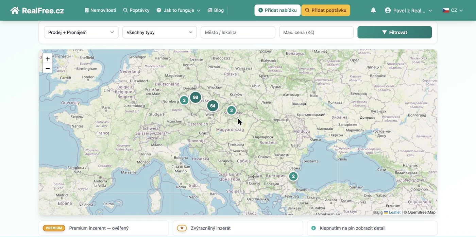Click the star badge of Zvýrazněný inzerát
This screenshot has width=476, height=237.
click(x=182, y=228)
